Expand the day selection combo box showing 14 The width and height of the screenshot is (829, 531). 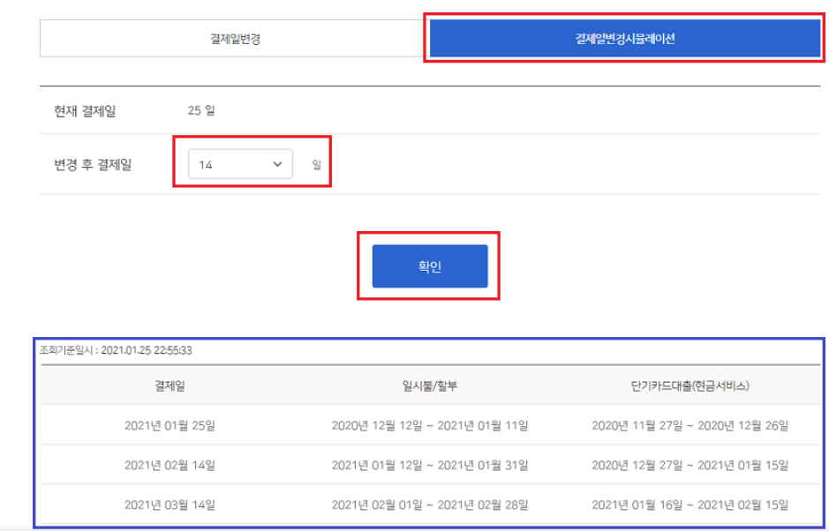238,163
